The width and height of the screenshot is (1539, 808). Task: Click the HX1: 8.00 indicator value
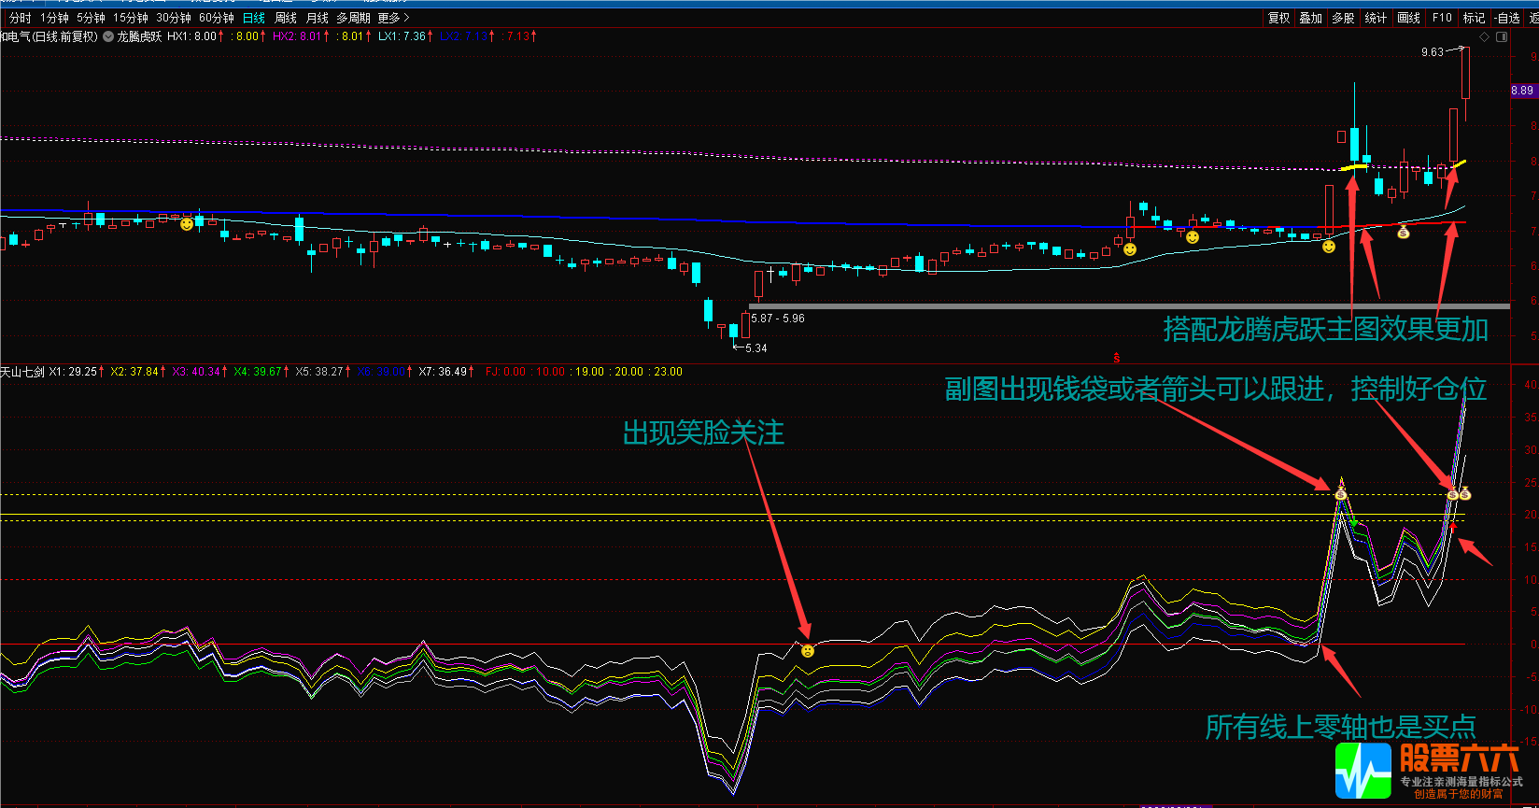(195, 36)
